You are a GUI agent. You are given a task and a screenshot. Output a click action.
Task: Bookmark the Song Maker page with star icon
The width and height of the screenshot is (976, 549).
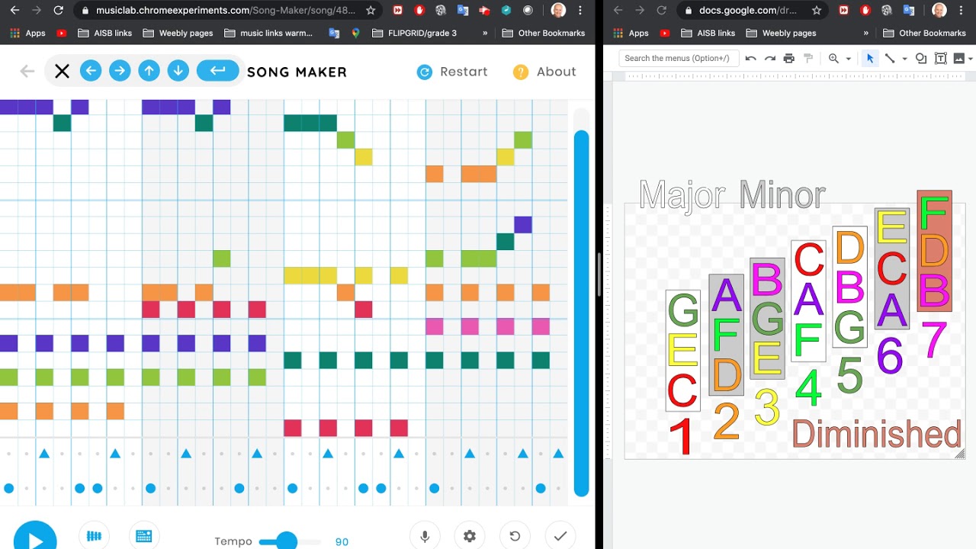click(371, 11)
